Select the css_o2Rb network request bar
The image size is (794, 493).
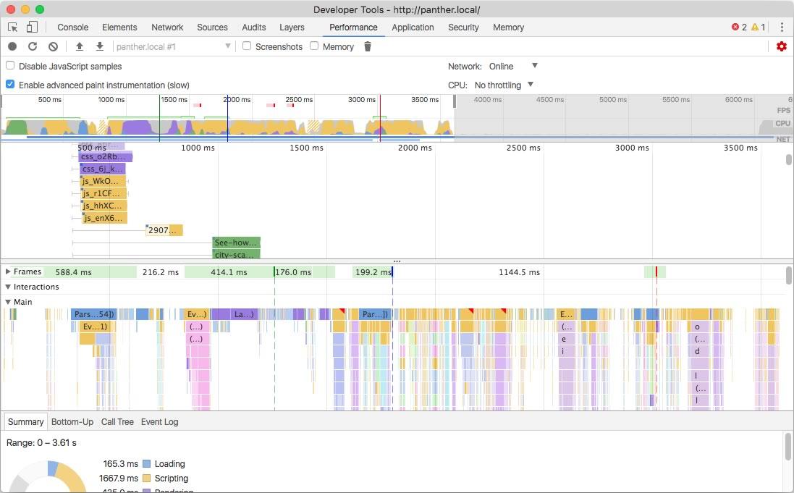click(x=106, y=156)
